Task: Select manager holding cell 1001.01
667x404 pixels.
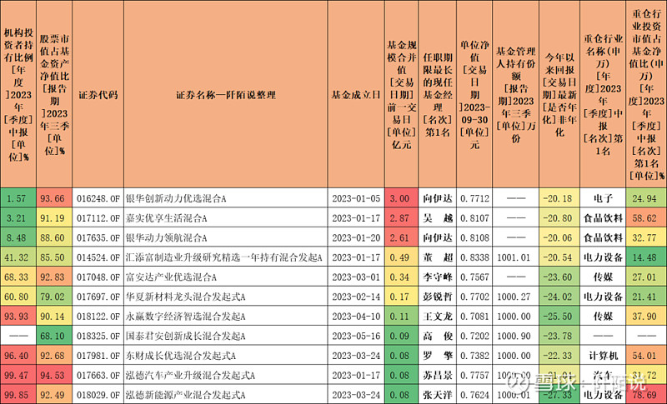Action: click(515, 257)
